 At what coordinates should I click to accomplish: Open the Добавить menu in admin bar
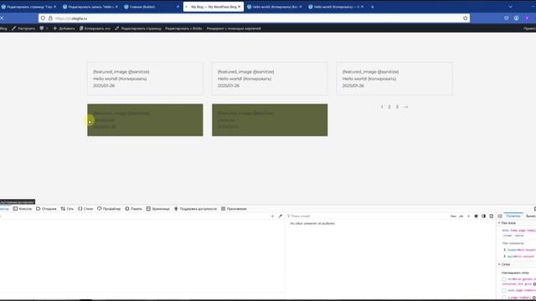pyautogui.click(x=64, y=28)
